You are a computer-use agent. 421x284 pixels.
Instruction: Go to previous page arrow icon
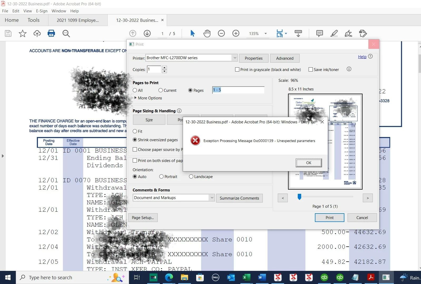click(x=133, y=33)
